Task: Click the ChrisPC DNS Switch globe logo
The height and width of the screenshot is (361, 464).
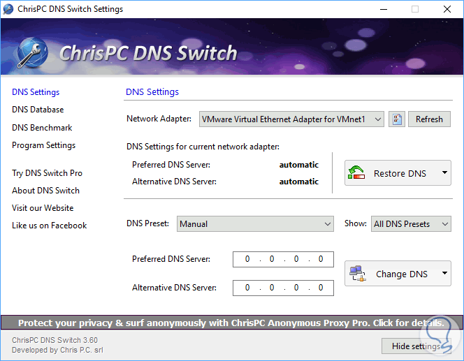Action: [x=32, y=52]
